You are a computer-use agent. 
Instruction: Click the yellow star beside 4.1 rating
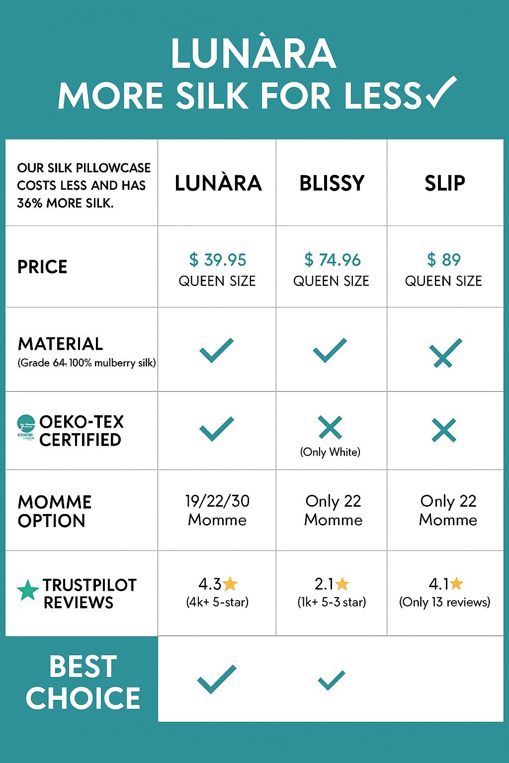(456, 584)
